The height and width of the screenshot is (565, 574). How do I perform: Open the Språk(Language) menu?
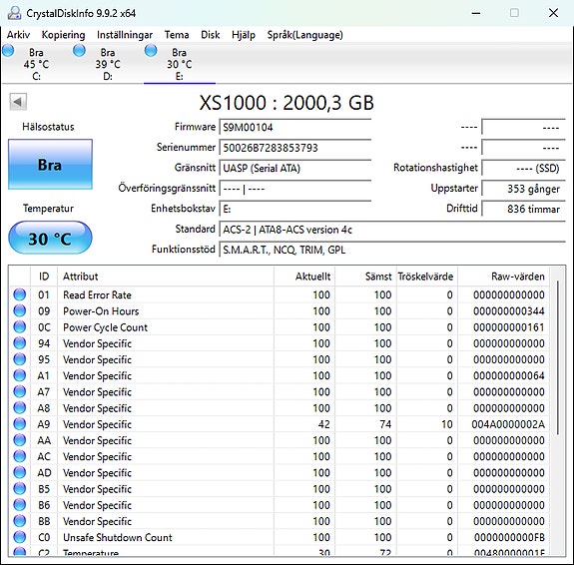point(304,35)
